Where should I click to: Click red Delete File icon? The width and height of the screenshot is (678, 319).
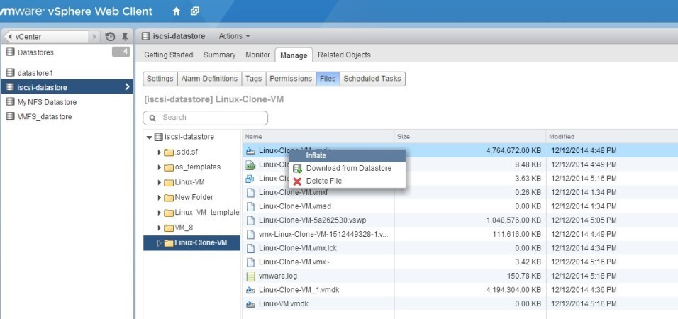pos(297,181)
